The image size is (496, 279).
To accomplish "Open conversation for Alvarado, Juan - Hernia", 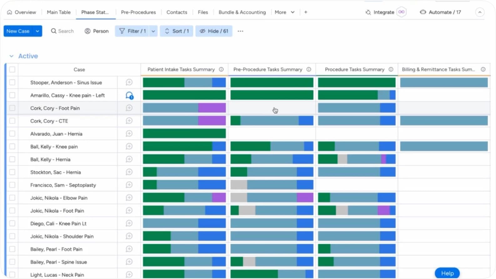I will 129,133.
